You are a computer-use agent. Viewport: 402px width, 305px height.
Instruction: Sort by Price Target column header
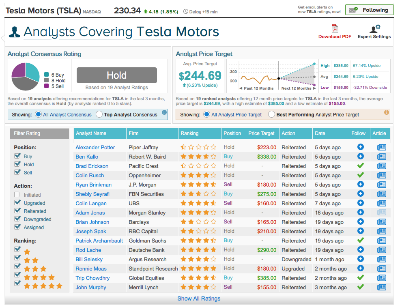point(262,133)
